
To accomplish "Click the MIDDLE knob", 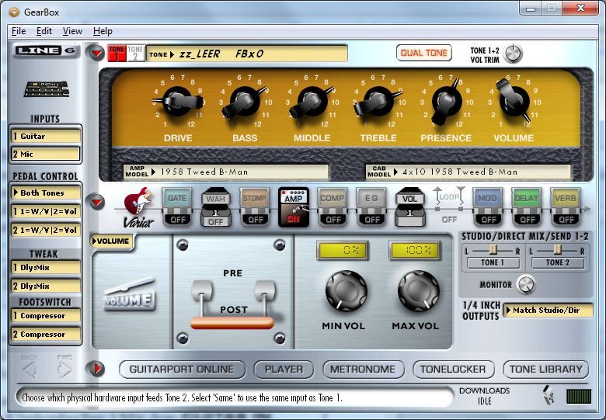I will click(x=312, y=102).
